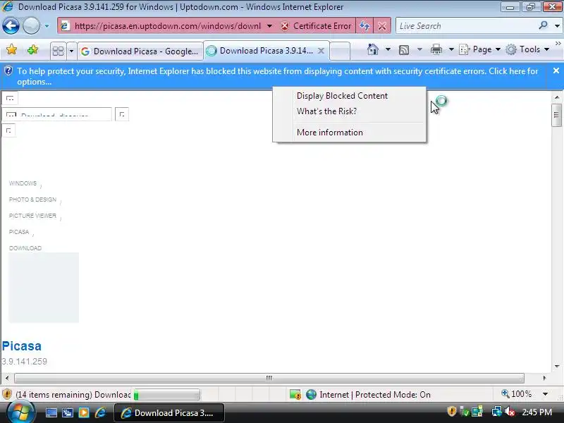The image size is (564, 423).
Task: Click the Print icon
Action: pos(436,49)
